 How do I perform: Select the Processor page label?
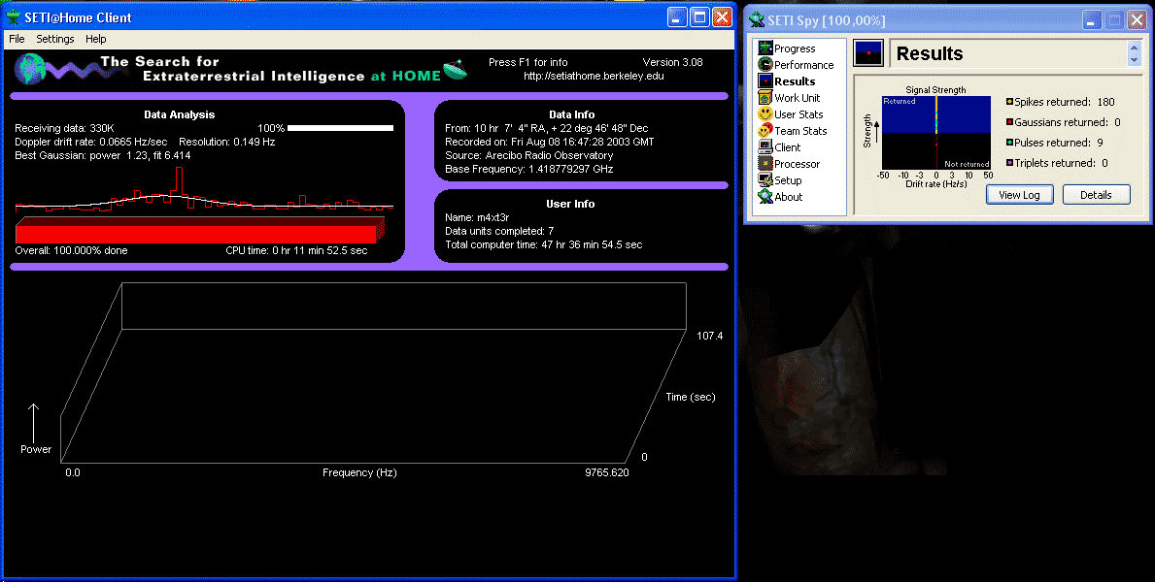click(x=797, y=164)
